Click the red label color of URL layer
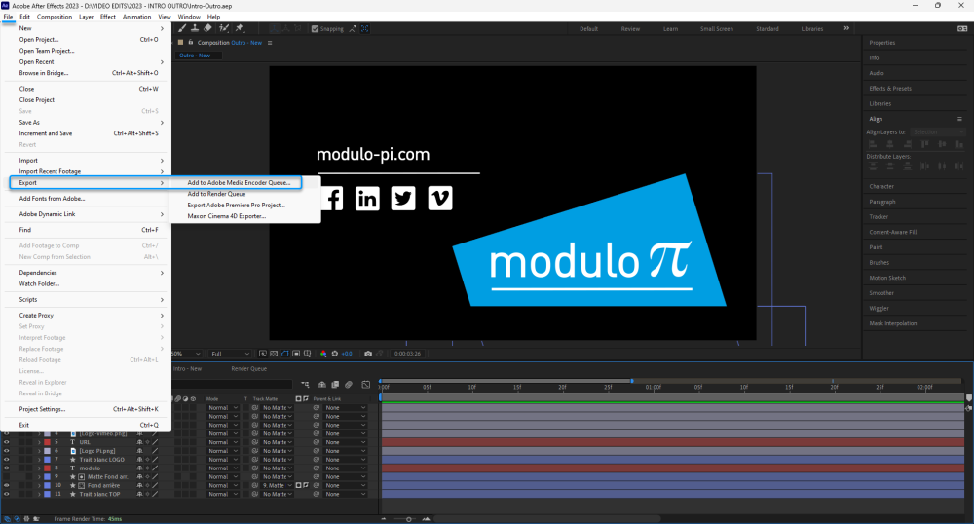974x524 pixels. pyautogui.click(x=47, y=442)
